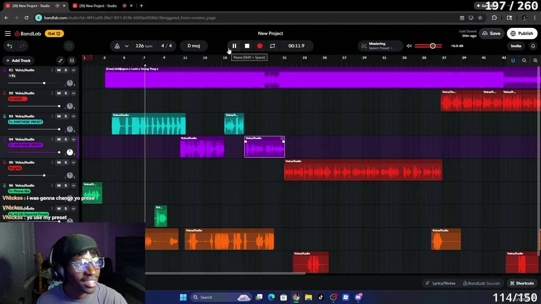Mute master output via speaker icon

409,46
